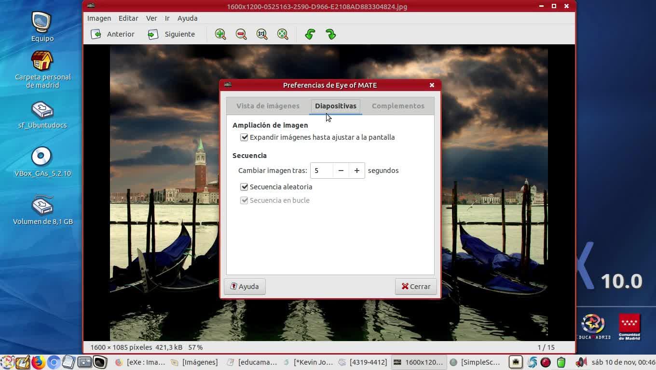Close the Preferencias dialog with the X
The image size is (656, 370).
point(432,85)
